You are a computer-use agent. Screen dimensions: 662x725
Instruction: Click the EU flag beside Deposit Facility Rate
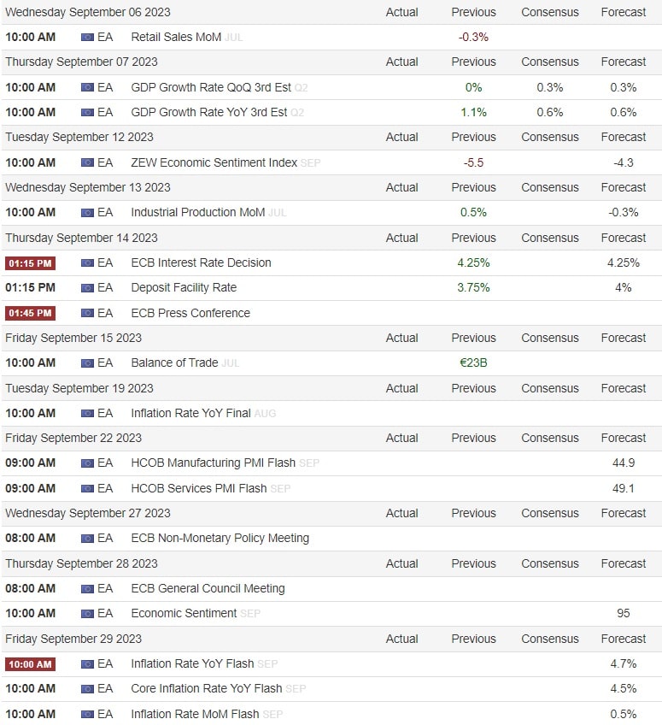[87, 288]
